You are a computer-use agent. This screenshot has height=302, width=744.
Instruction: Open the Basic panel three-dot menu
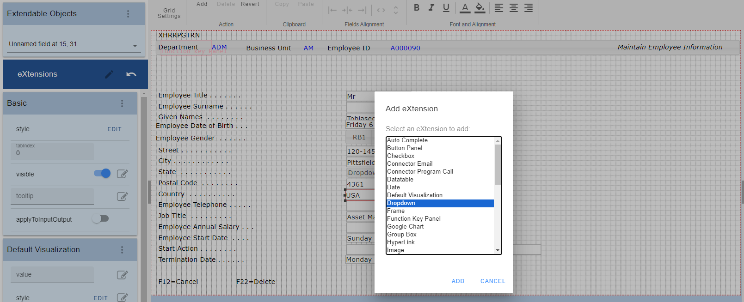(x=122, y=103)
